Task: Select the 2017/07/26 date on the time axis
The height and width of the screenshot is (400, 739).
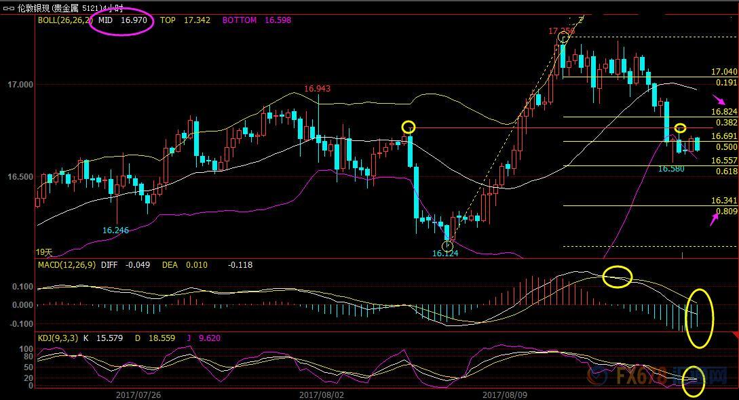Action: pyautogui.click(x=138, y=394)
